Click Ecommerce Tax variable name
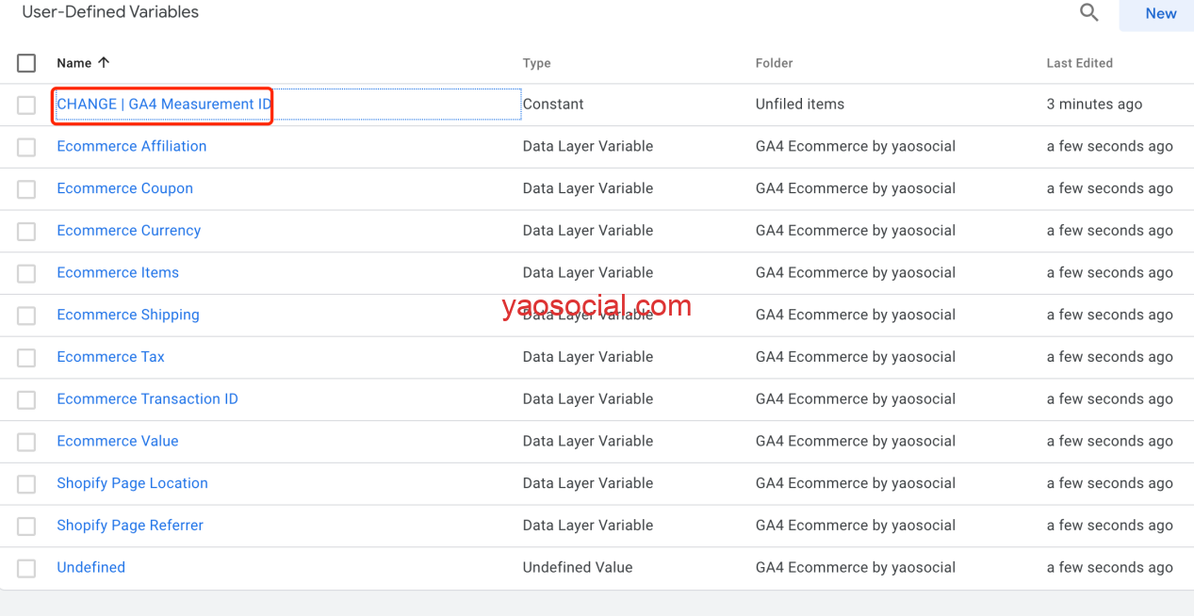The image size is (1194, 616). 110,357
